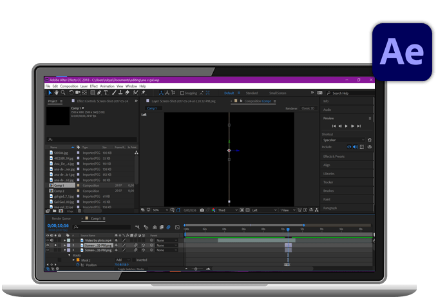Select the Zoom magnifier tool
This screenshot has width=447, height=306.
click(x=62, y=93)
